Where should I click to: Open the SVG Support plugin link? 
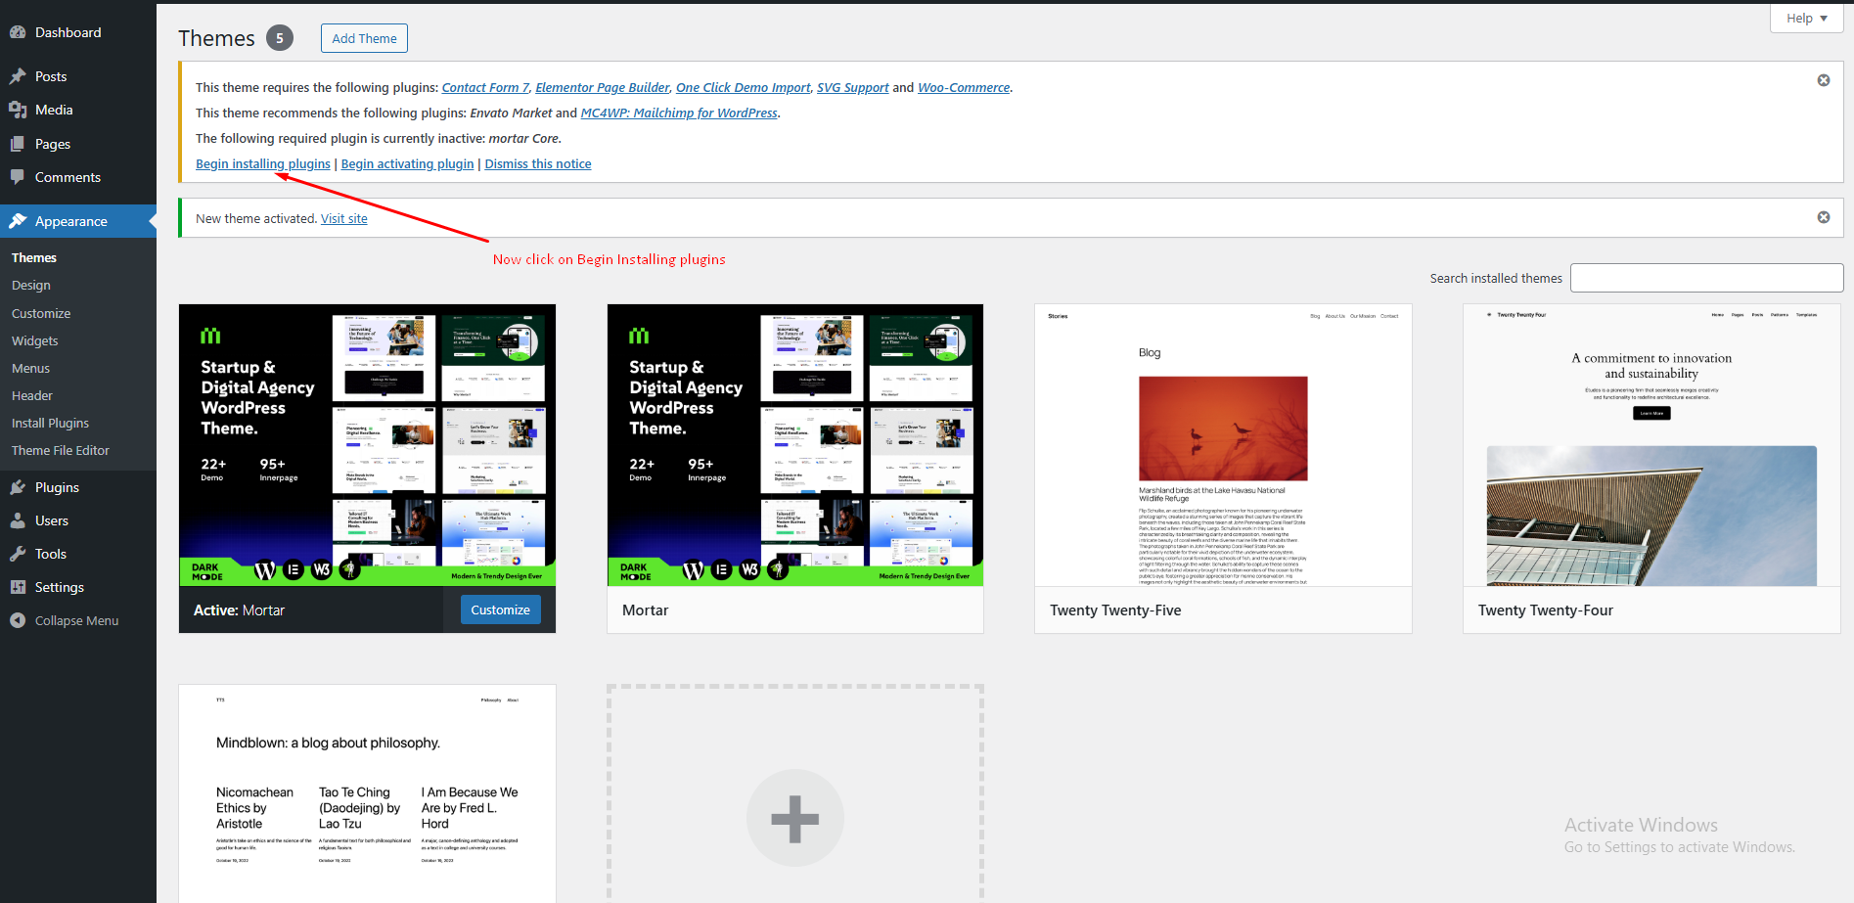click(x=853, y=87)
